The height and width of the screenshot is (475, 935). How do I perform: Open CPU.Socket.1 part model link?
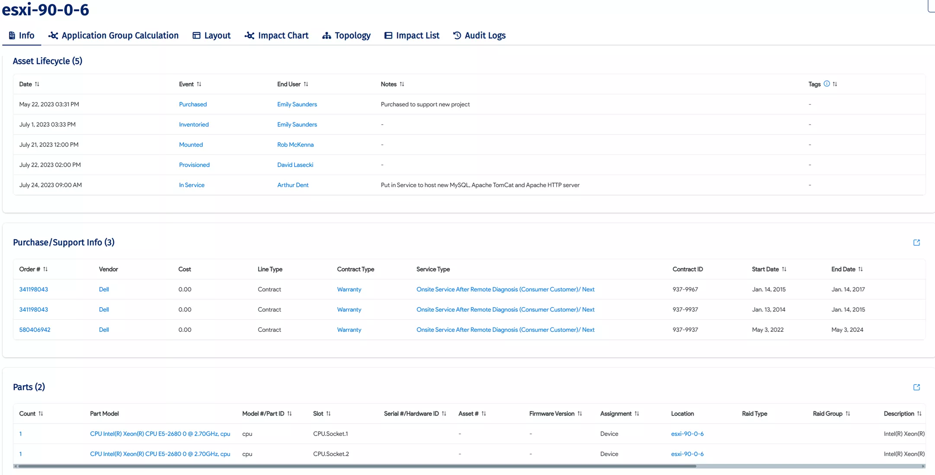[x=160, y=434]
